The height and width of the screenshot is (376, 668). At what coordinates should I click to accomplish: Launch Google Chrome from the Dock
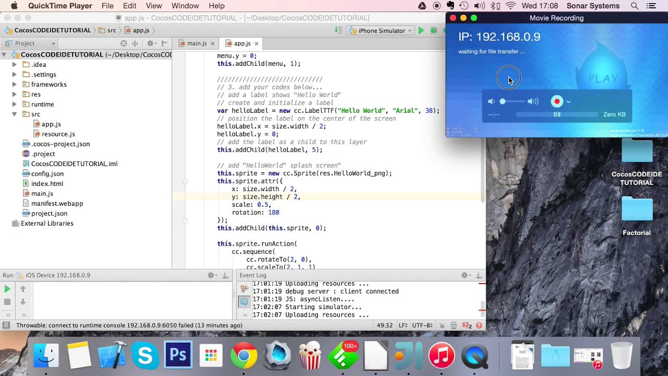point(244,355)
